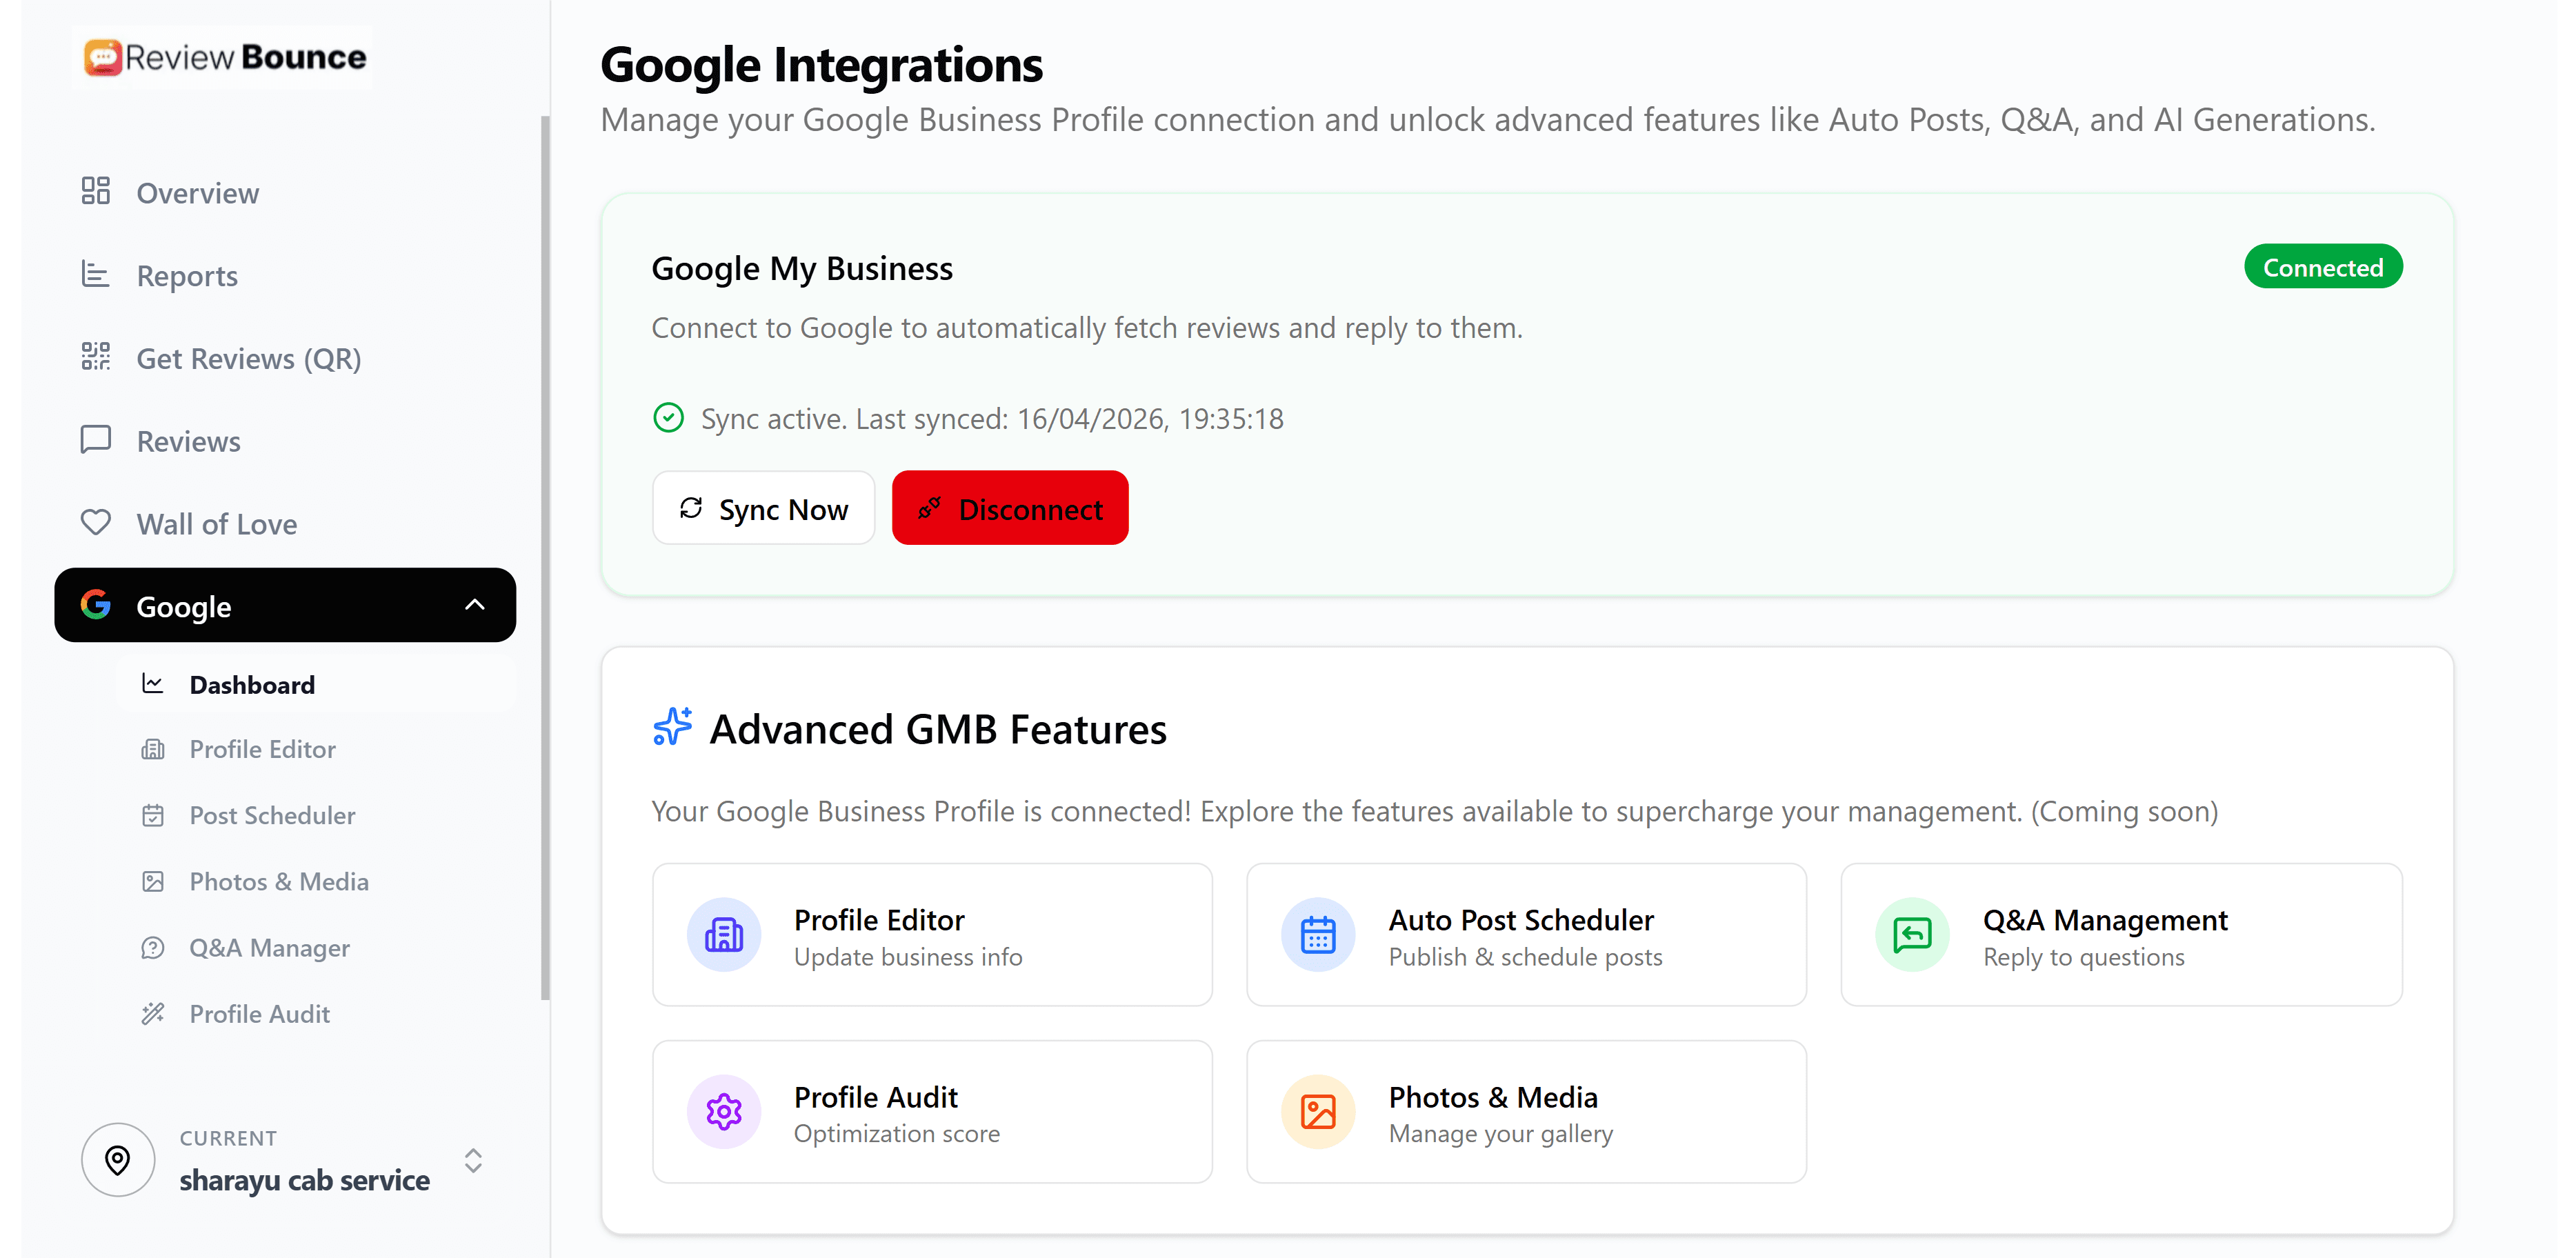This screenshot has width=2576, height=1258.
Task: Click the Reports chart icon
Action: pyautogui.click(x=96, y=275)
